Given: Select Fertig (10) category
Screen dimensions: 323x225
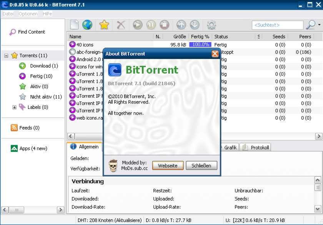Looking at the screenshot, I should coord(36,76).
